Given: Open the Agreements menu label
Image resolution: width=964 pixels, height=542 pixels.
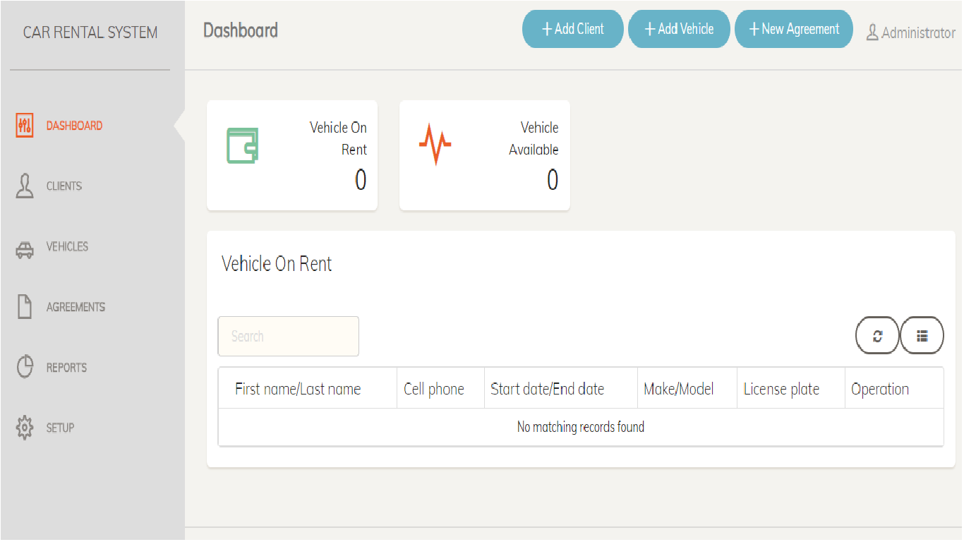Looking at the screenshot, I should (x=76, y=307).
